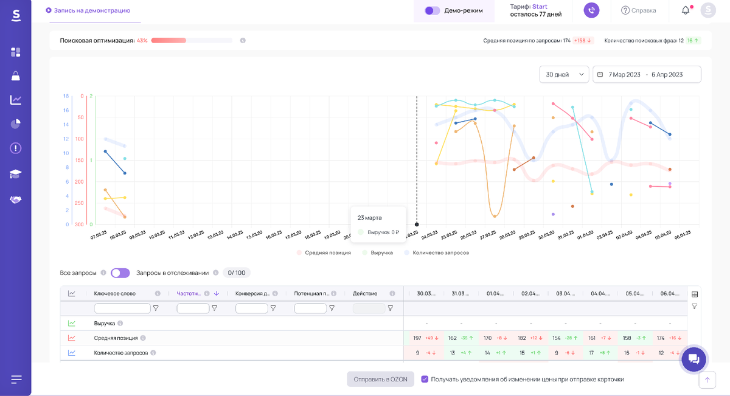Uncheck the price change notifications checkbox
Viewport: 730px width, 396px height.
pos(425,379)
